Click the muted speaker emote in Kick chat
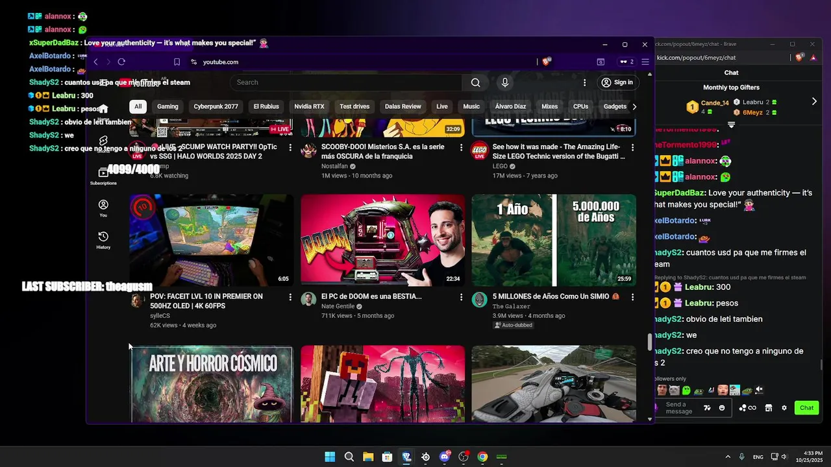Image resolution: width=831 pixels, height=467 pixels. [759, 390]
